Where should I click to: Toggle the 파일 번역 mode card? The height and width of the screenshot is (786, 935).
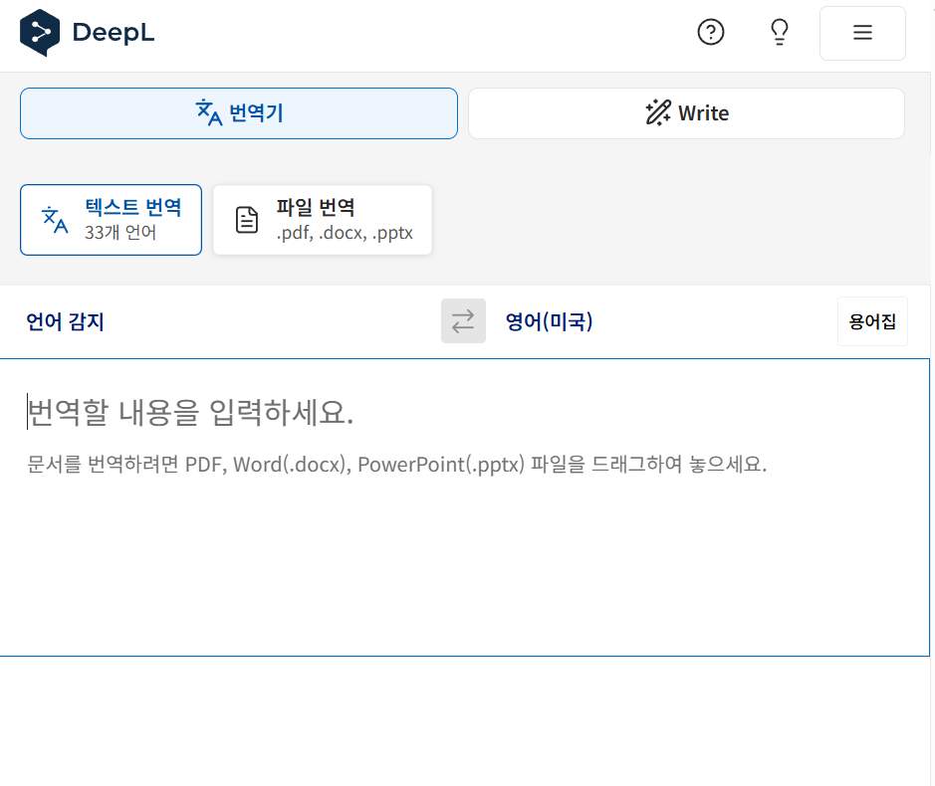click(x=322, y=219)
